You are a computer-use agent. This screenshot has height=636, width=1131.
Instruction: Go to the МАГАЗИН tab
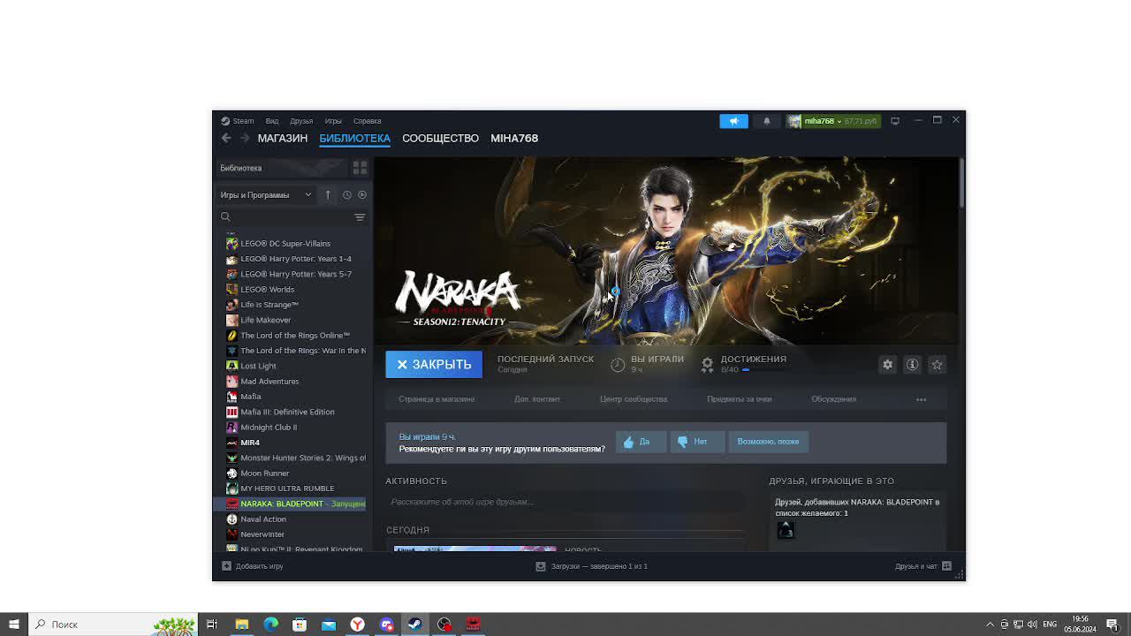click(283, 138)
